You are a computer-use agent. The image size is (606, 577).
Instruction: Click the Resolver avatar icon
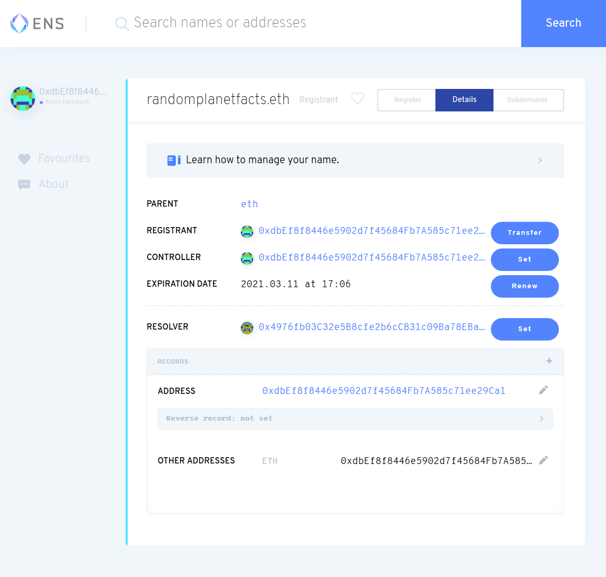point(247,327)
